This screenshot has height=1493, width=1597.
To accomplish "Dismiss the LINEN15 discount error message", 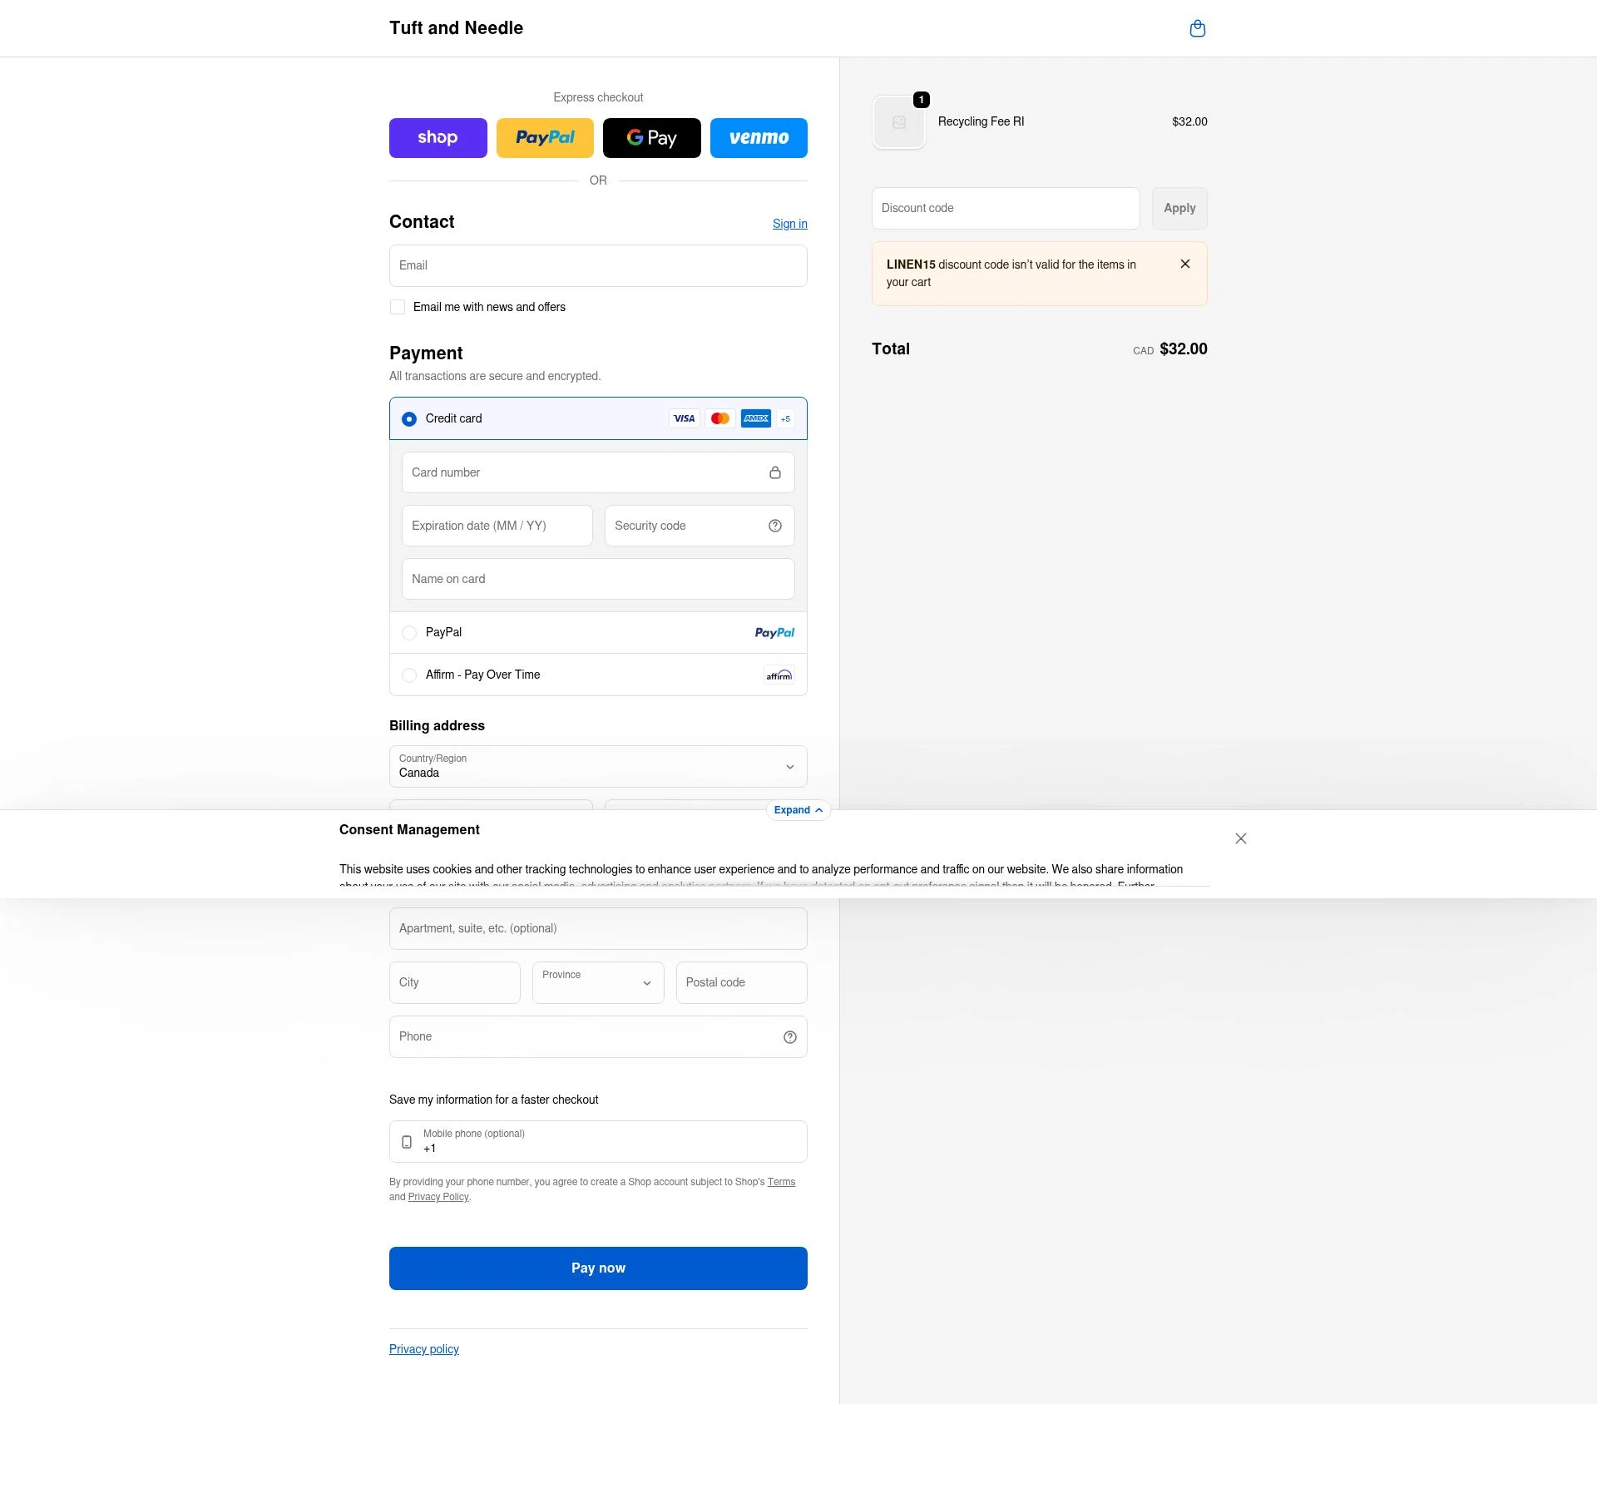I will [x=1184, y=264].
